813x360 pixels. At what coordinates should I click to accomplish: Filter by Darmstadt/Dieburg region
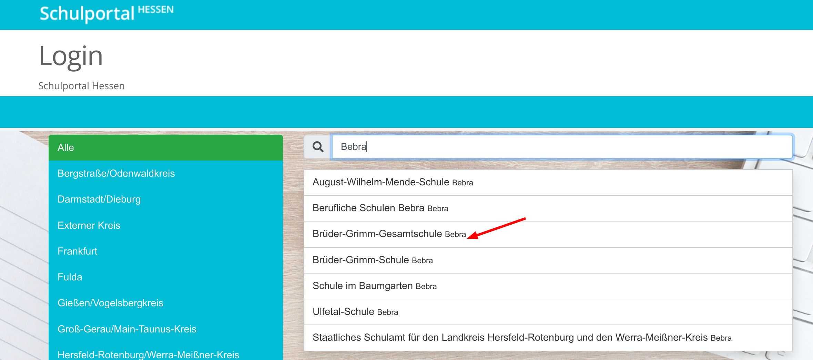click(166, 199)
